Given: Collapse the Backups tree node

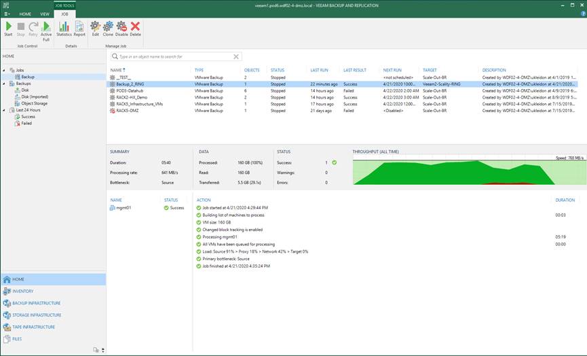Looking at the screenshot, I should 4,84.
